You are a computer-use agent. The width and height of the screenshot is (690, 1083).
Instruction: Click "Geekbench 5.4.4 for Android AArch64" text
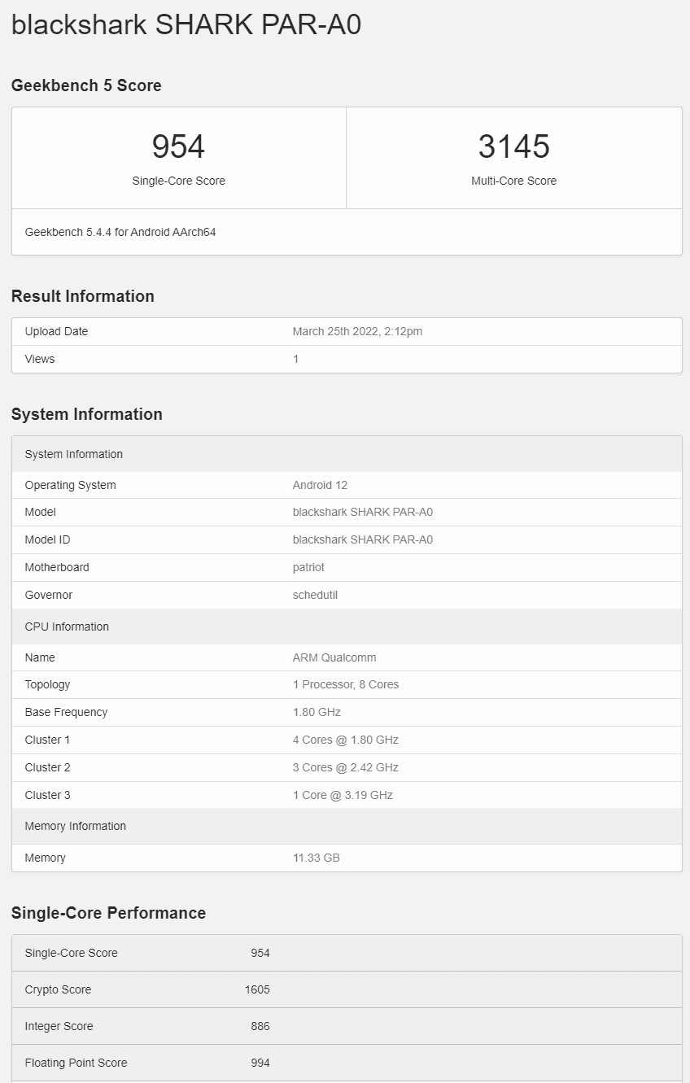coord(120,232)
